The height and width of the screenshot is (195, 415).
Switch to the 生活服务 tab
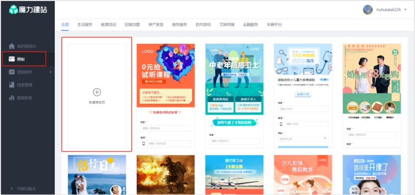[85, 24]
